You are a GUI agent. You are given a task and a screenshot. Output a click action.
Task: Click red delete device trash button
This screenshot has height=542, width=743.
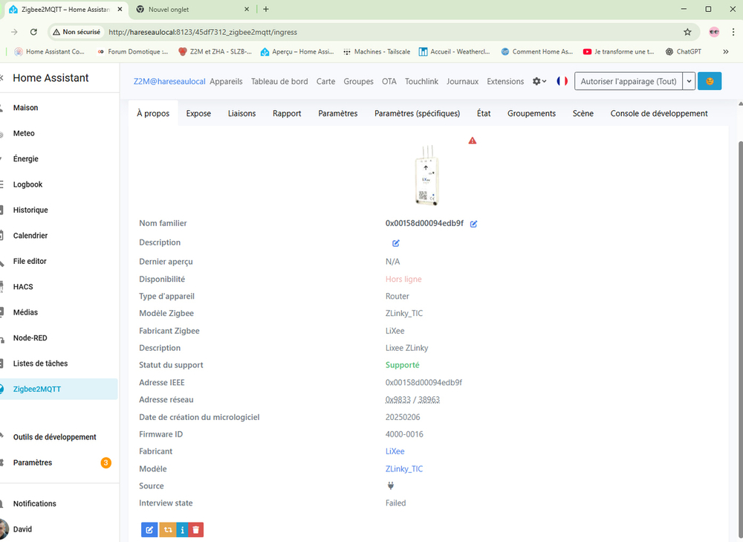pyautogui.click(x=195, y=529)
